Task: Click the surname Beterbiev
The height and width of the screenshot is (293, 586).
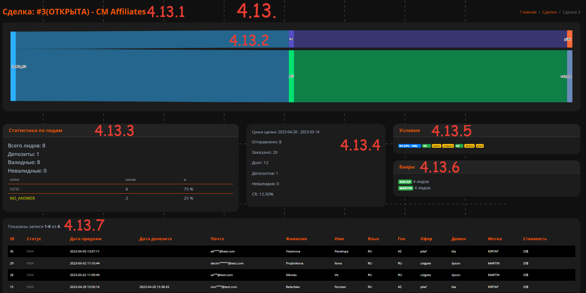Action: point(293,287)
